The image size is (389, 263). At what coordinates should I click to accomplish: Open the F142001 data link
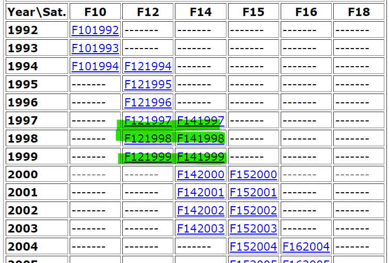click(201, 192)
